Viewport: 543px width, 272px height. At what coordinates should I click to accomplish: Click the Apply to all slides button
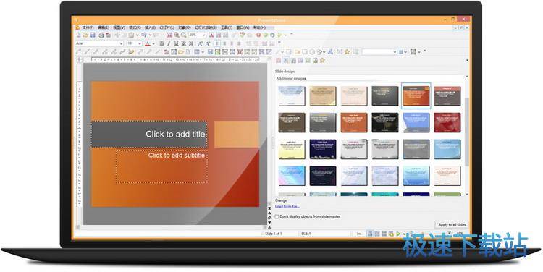click(452, 224)
